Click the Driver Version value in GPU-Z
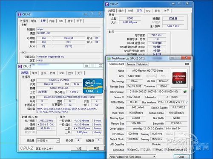The width and height of the screenshot is (213, 159). pos(157,128)
